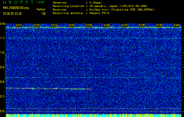Click the 0339 time marker
The width and height of the screenshot is (184, 117).
pos(159,25)
